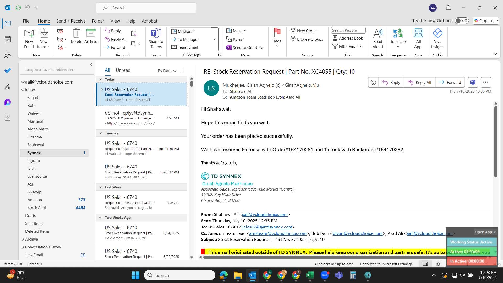Open the Send / Receive tab
The height and width of the screenshot is (283, 503).
pos(71,21)
